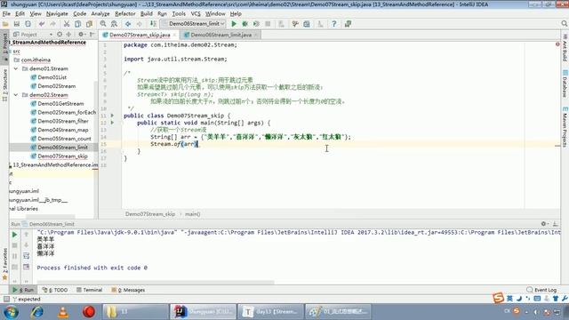Click Run with Coverage toolbar icon

click(x=256, y=24)
